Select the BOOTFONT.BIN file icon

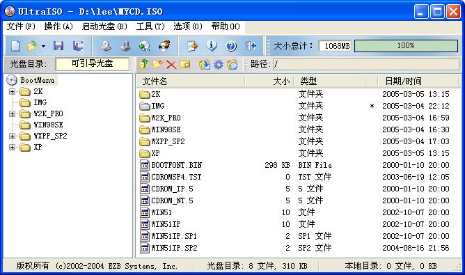coord(144,165)
